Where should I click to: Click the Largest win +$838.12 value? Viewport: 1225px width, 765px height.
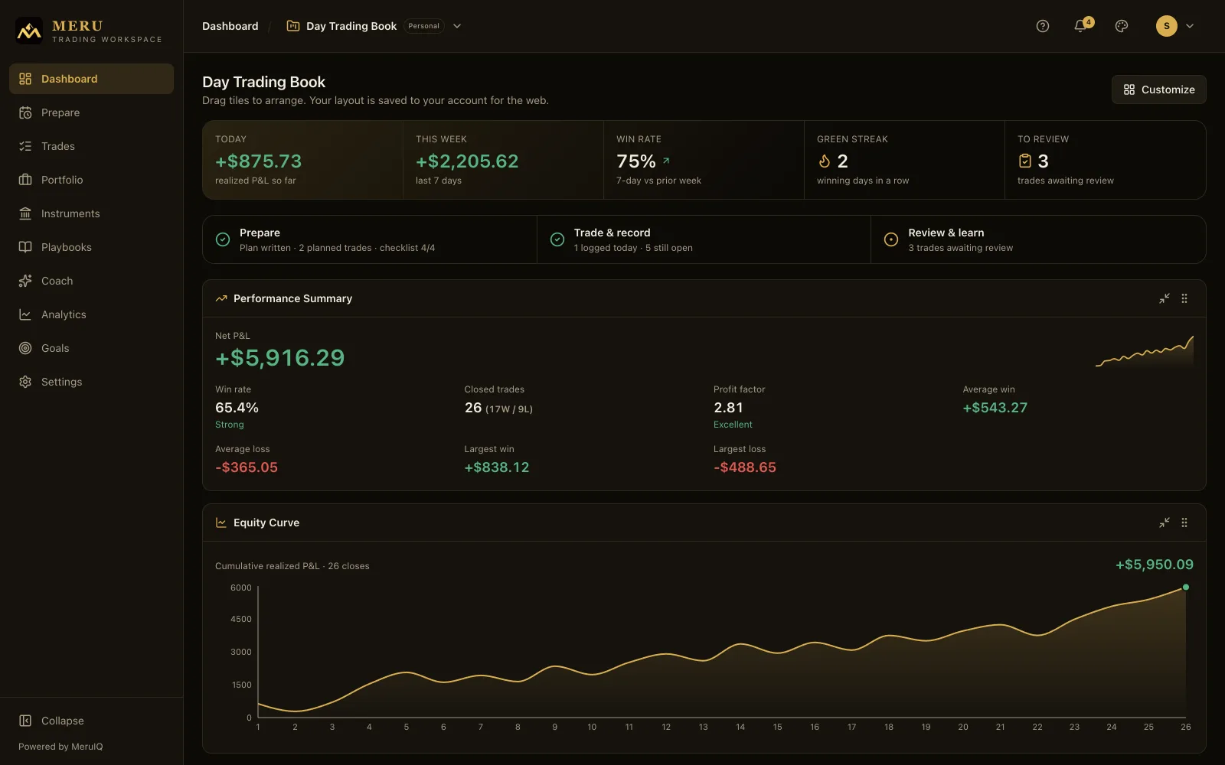click(497, 467)
